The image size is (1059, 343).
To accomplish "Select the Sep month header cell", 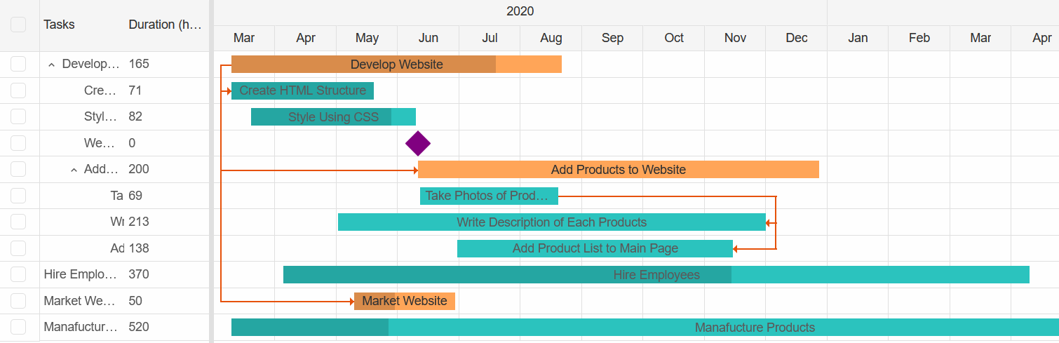I will [x=612, y=38].
